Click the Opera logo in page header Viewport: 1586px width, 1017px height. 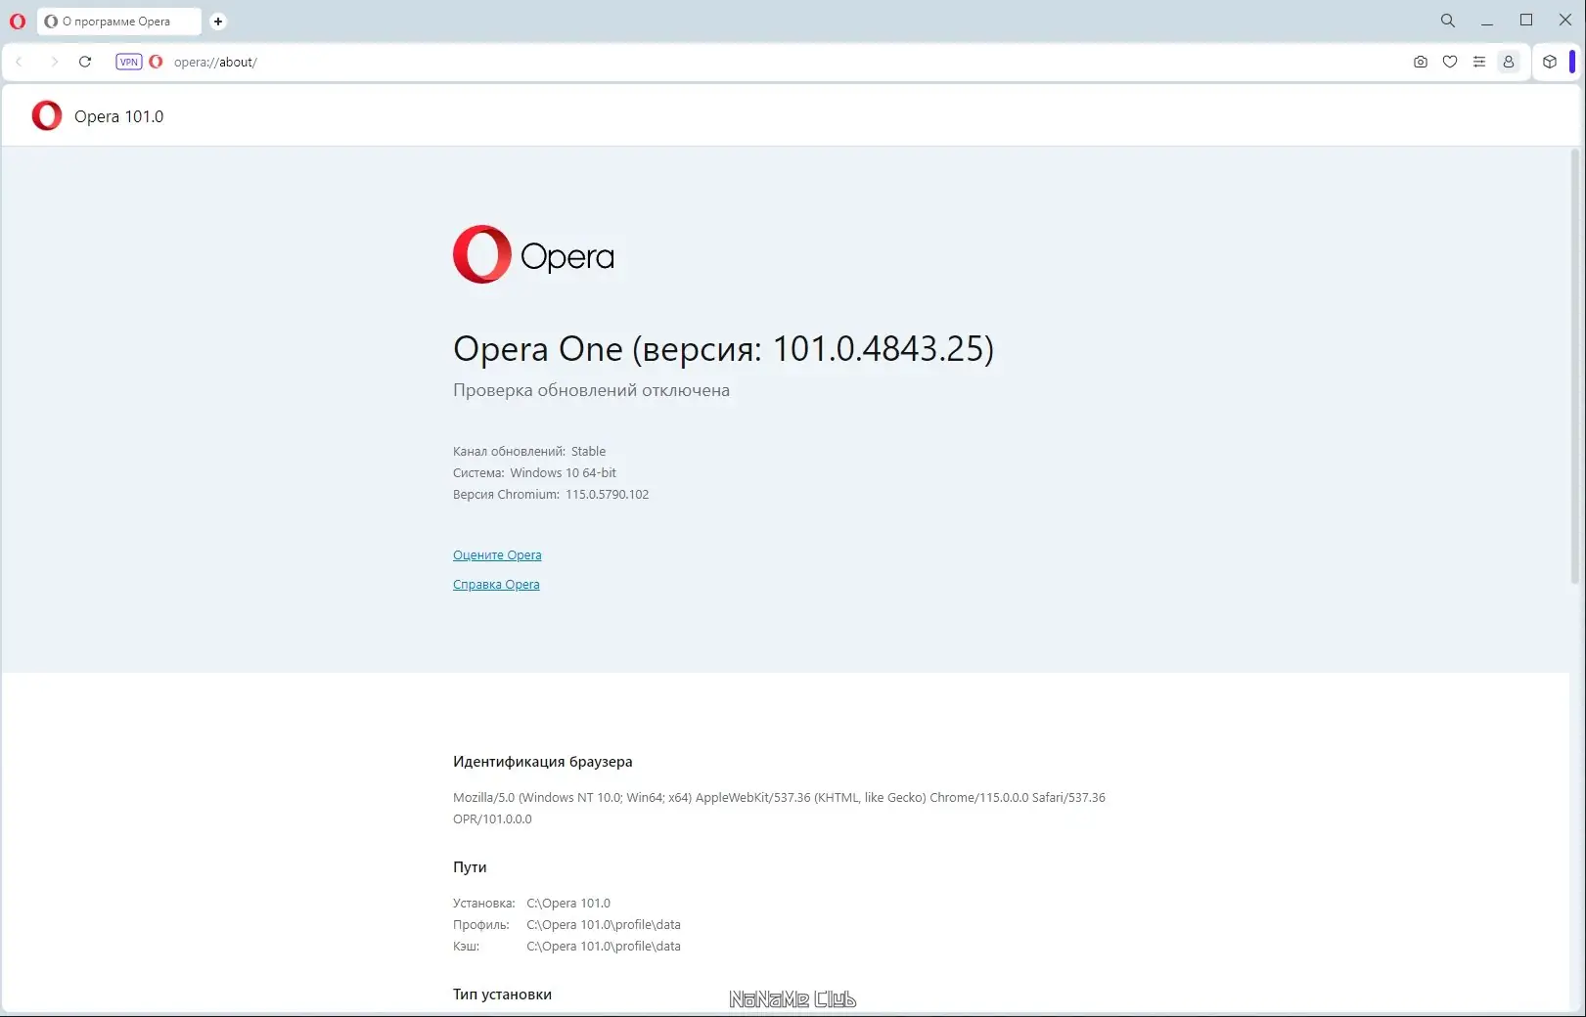pos(47,115)
